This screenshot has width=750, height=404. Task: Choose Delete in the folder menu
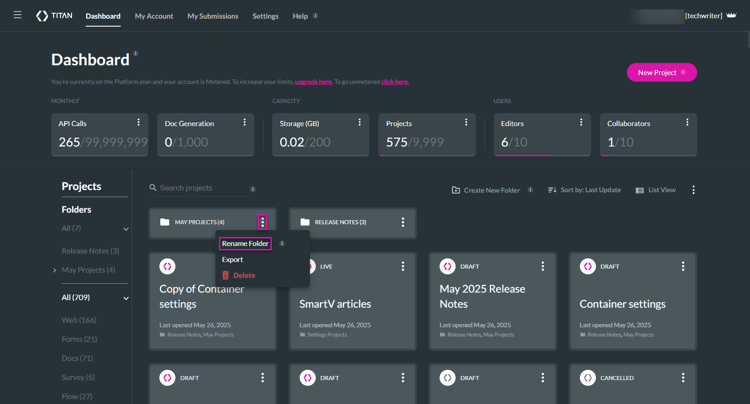point(244,276)
